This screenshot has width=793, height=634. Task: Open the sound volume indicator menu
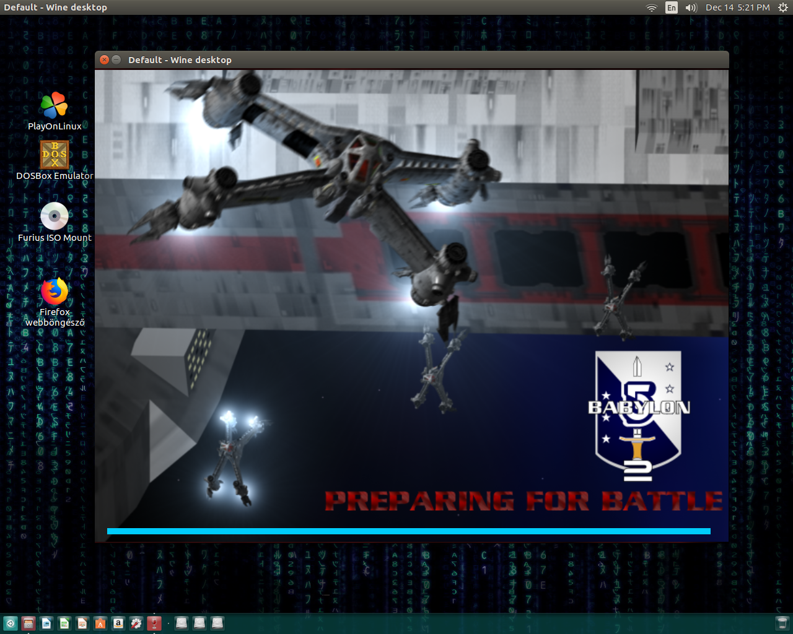(x=691, y=7)
